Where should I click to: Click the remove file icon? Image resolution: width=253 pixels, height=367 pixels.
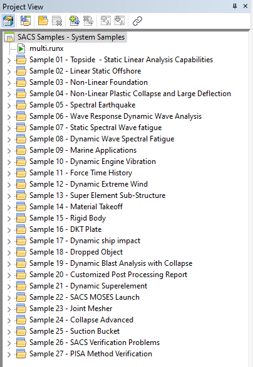point(88,21)
